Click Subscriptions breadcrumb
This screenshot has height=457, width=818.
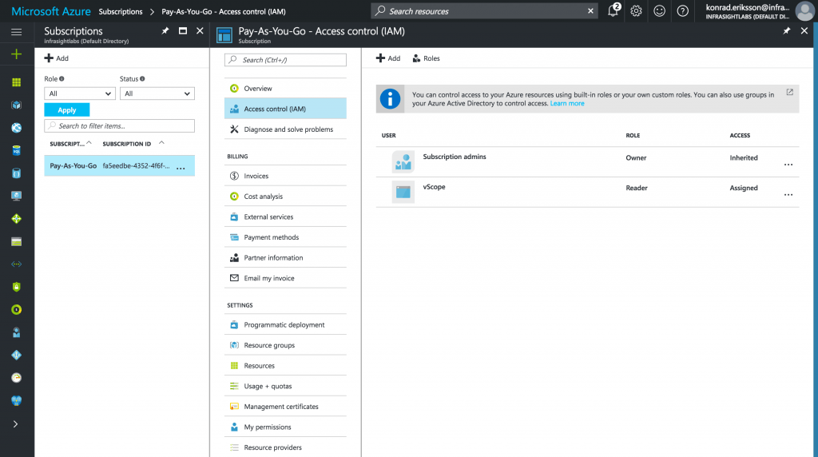pyautogui.click(x=121, y=11)
